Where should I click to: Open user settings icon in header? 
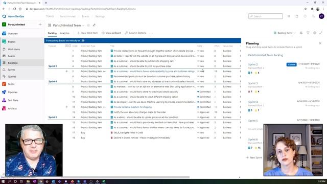(x=313, y=16)
